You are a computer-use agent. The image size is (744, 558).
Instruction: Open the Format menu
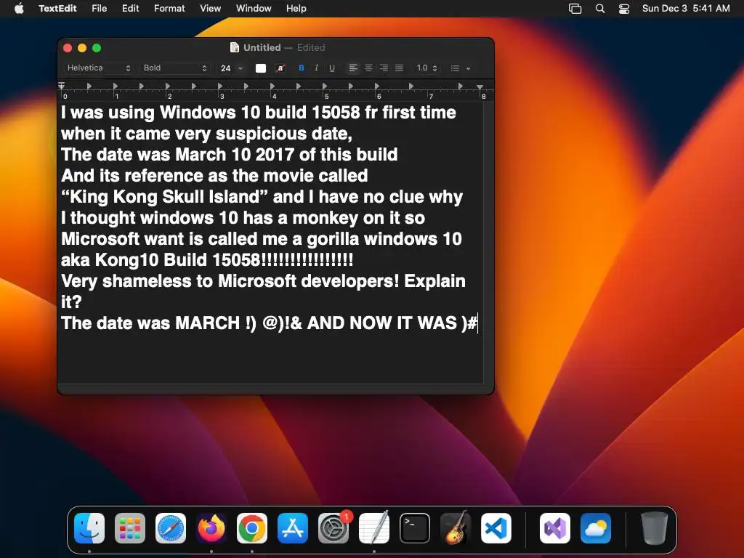pos(169,9)
